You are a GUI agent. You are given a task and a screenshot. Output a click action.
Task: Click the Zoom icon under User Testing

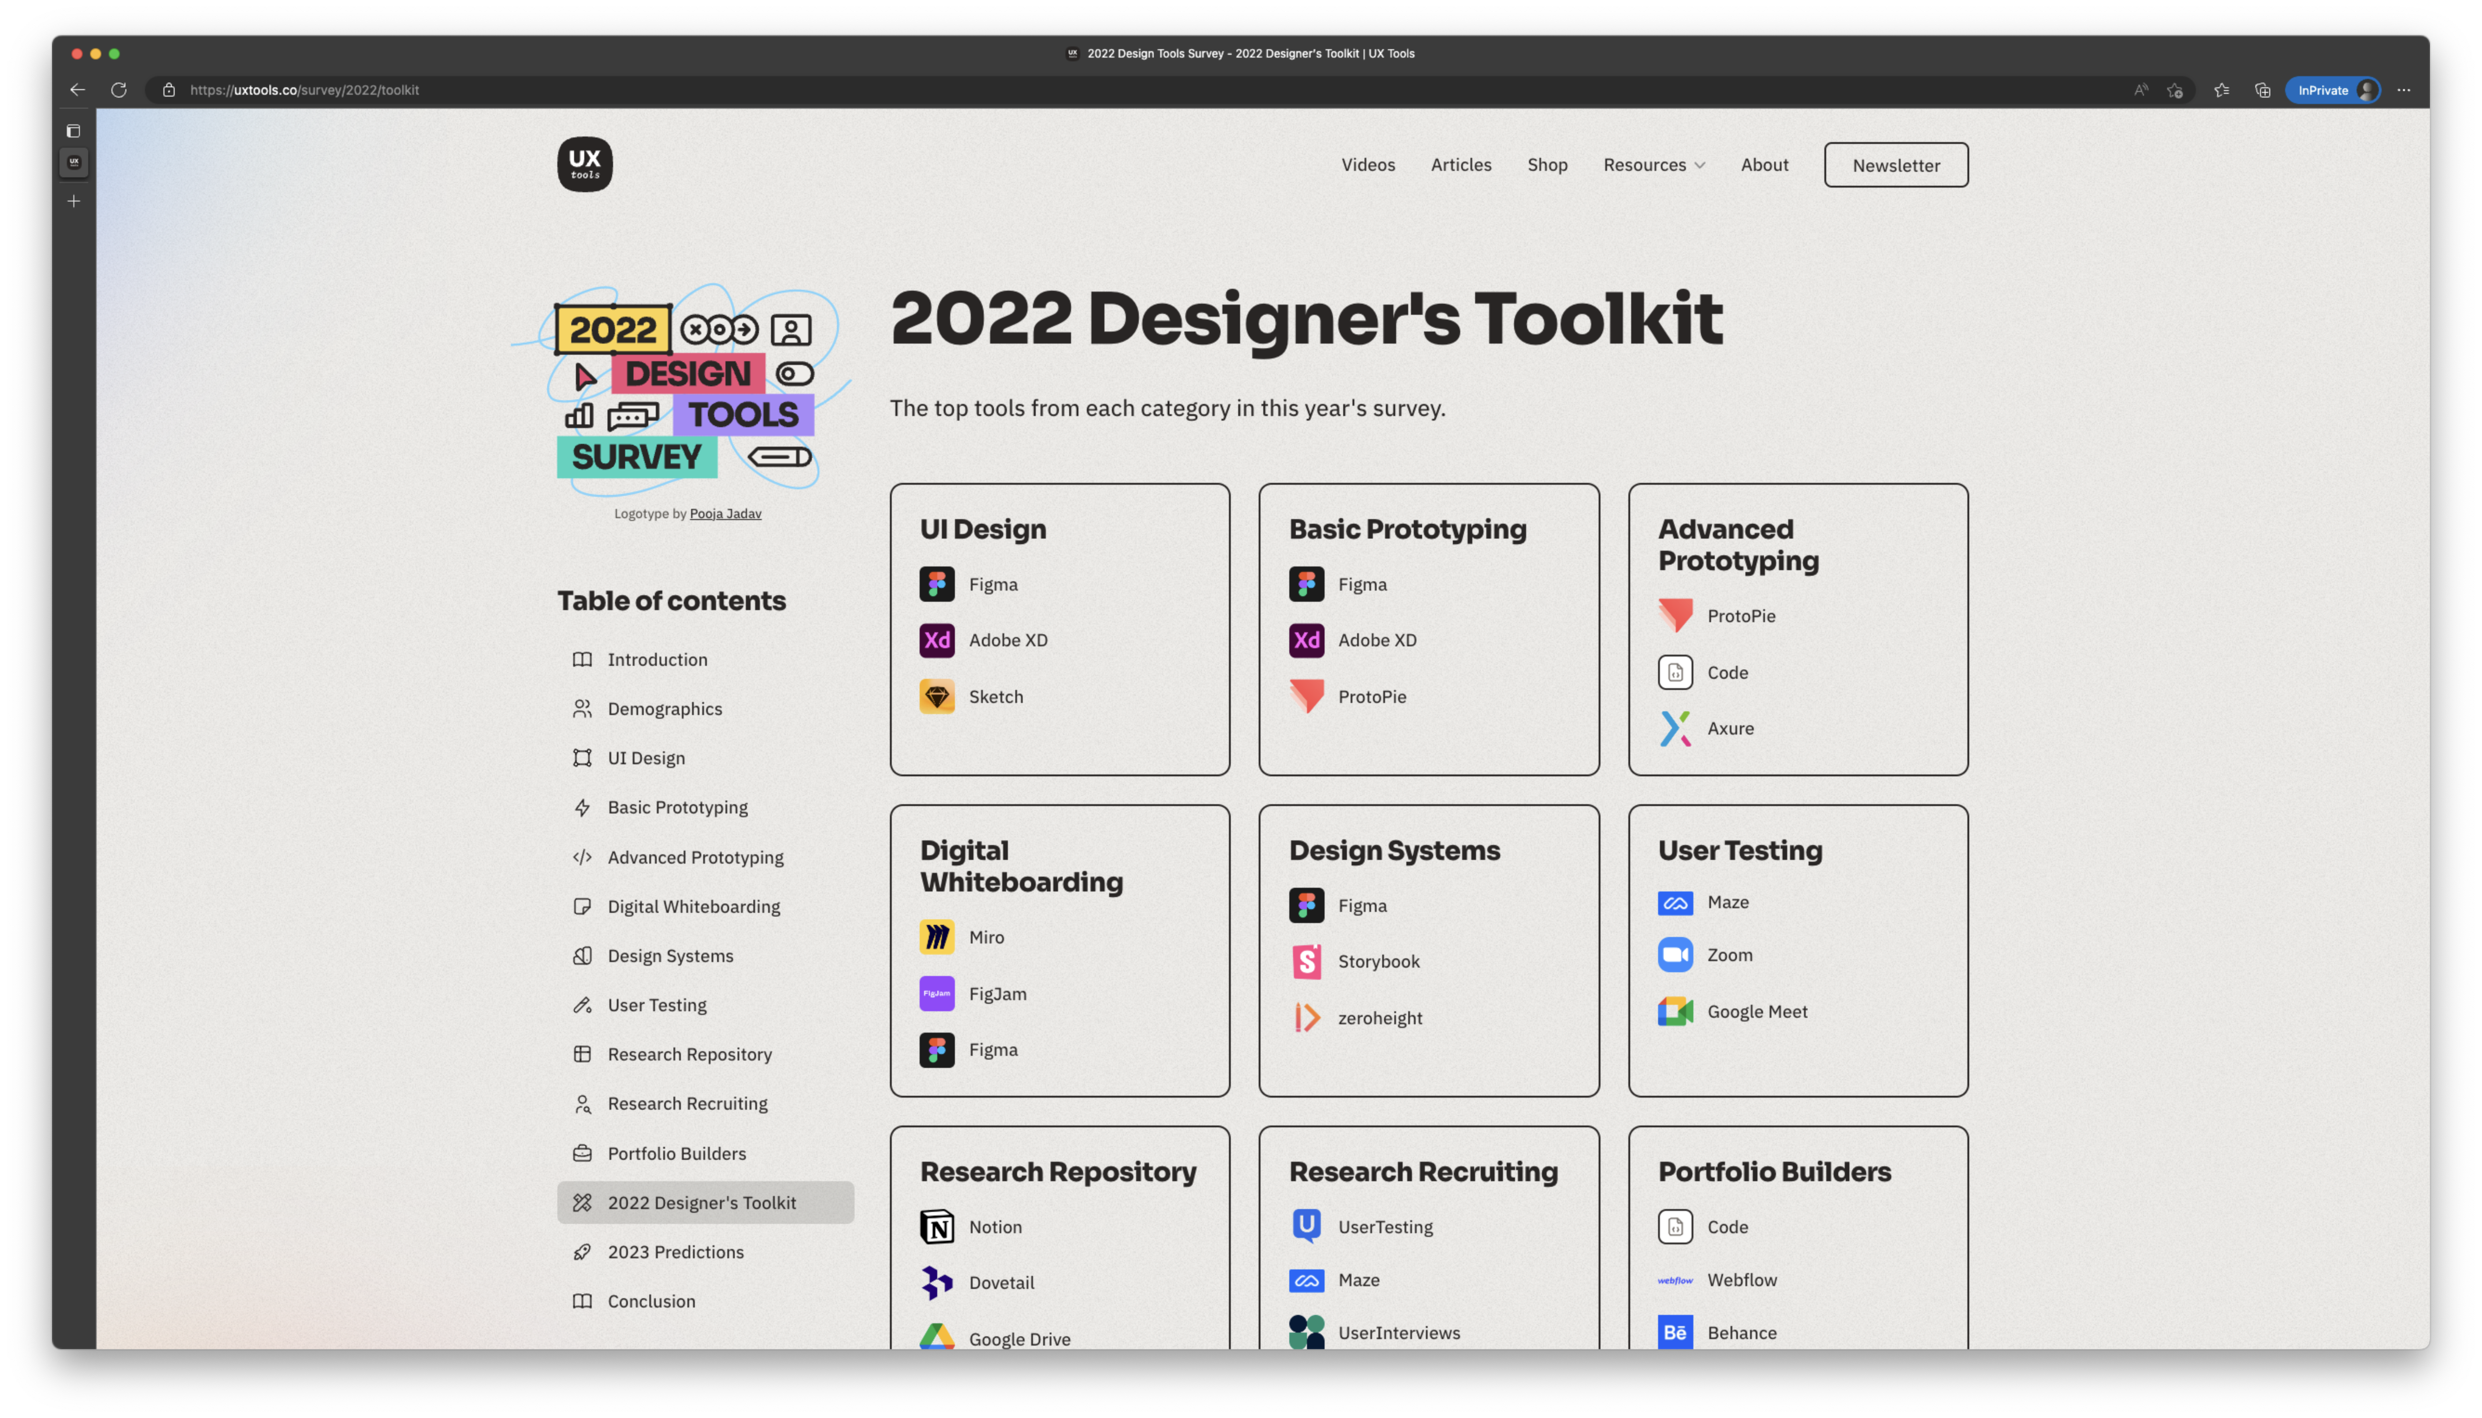pyautogui.click(x=1674, y=955)
